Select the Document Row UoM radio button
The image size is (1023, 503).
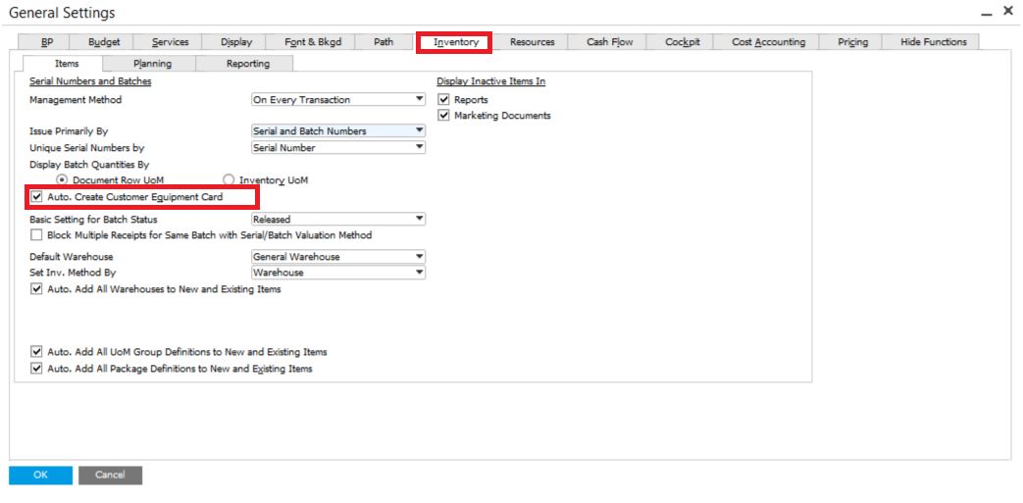(x=63, y=180)
